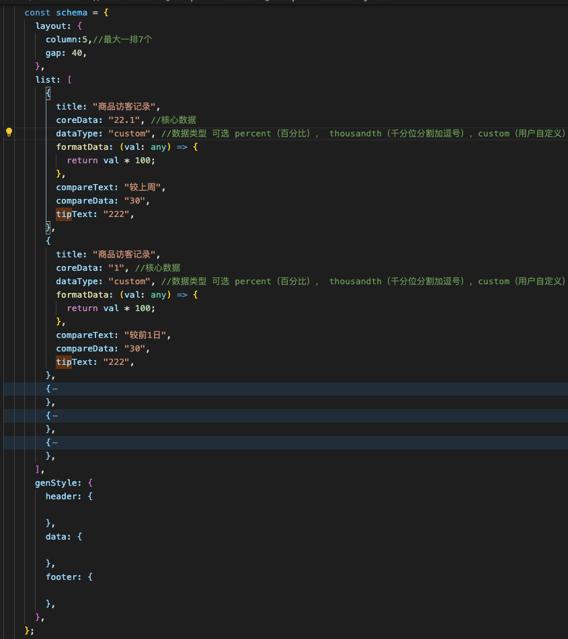
Task: Click compareData "30" below "较上周"
Action: [x=134, y=201]
